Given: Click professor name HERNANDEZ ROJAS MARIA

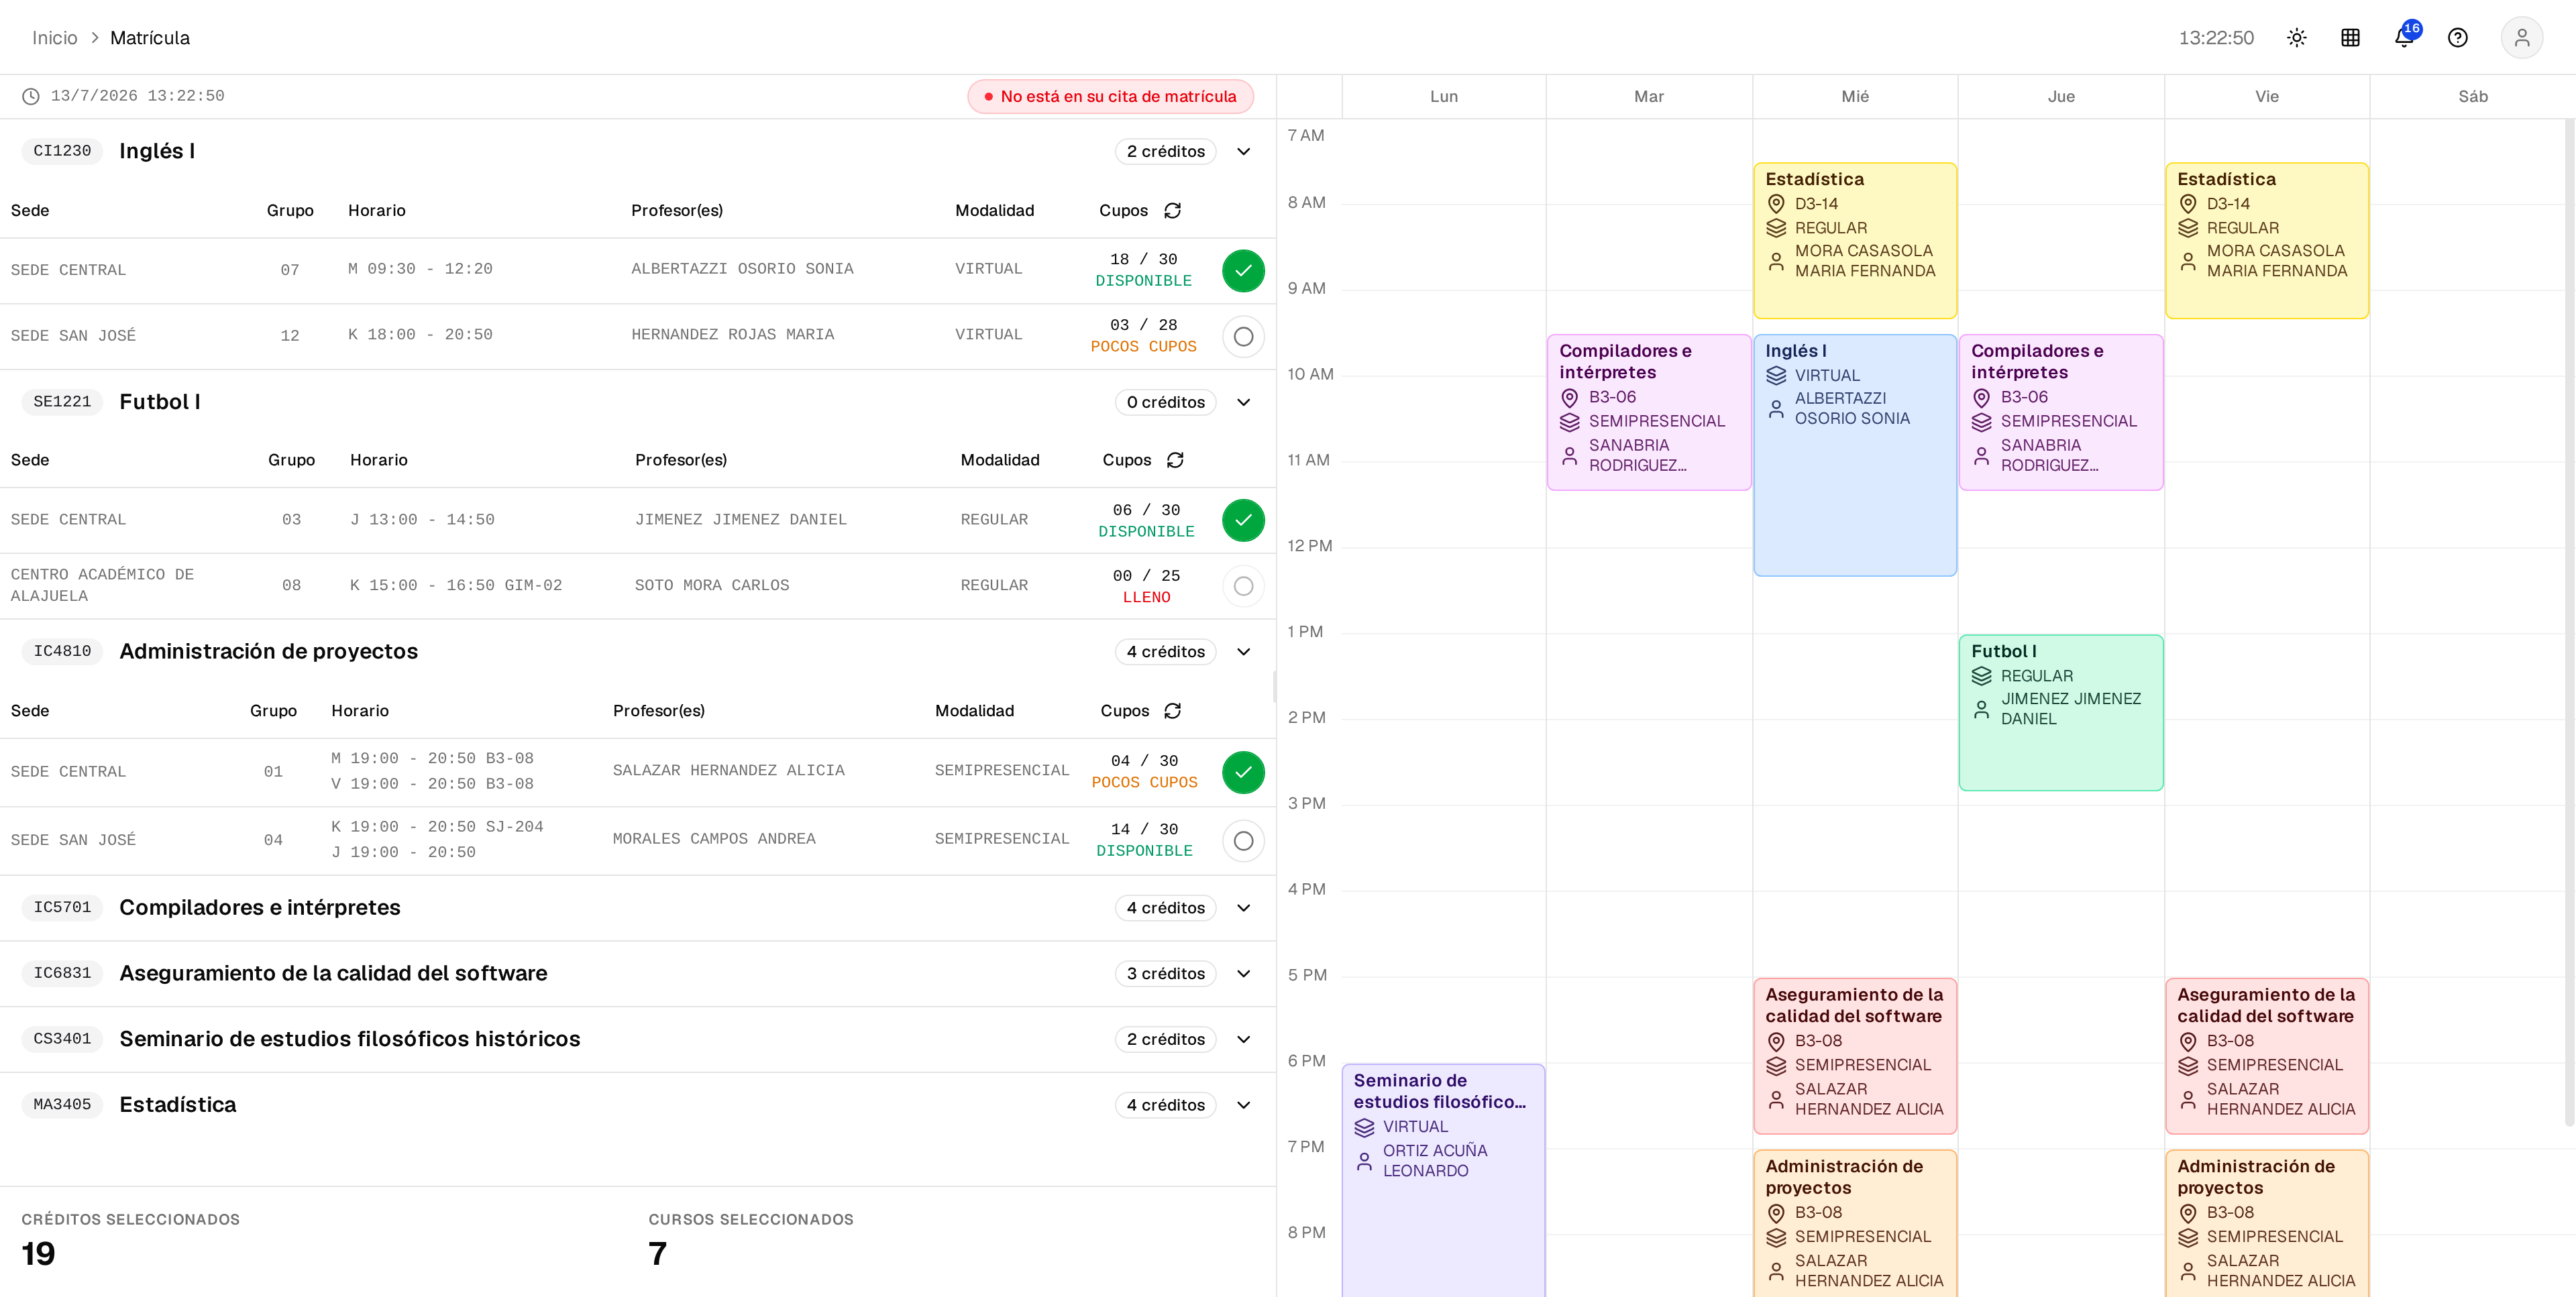Looking at the screenshot, I should pyautogui.click(x=733, y=336).
